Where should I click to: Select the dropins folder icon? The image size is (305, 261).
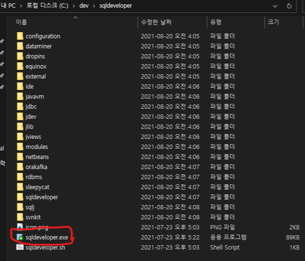pos(20,56)
